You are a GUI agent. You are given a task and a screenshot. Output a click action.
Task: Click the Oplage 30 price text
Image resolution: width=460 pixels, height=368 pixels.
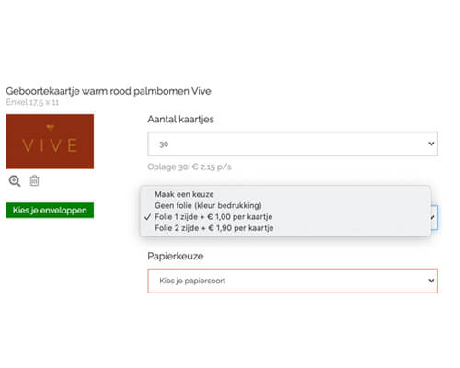pyautogui.click(x=190, y=167)
